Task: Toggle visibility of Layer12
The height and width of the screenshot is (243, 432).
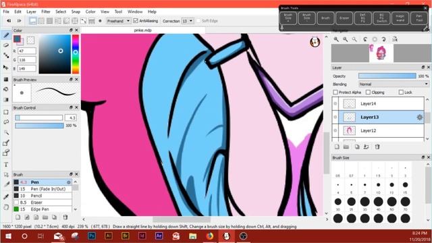Action: [x=335, y=130]
